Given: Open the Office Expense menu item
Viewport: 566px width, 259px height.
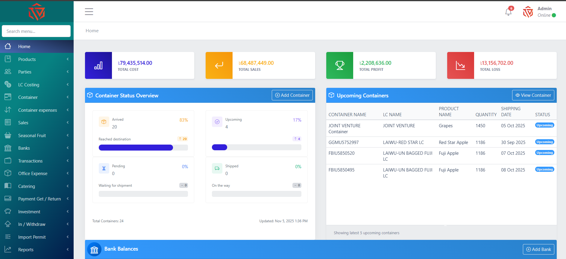Looking at the screenshot, I should (37, 173).
